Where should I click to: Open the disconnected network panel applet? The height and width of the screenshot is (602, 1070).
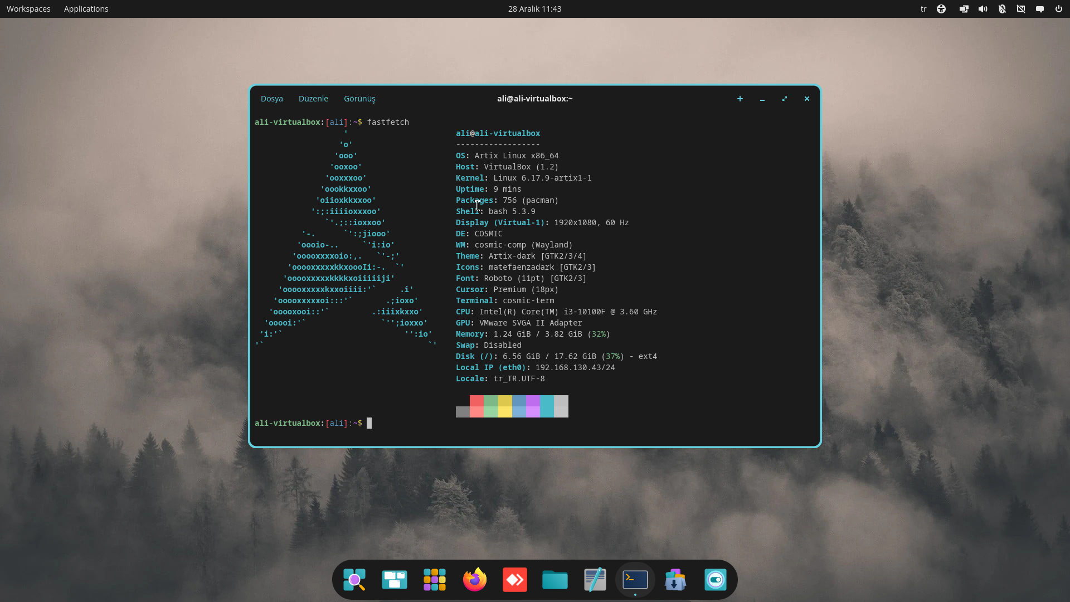coord(1021,9)
